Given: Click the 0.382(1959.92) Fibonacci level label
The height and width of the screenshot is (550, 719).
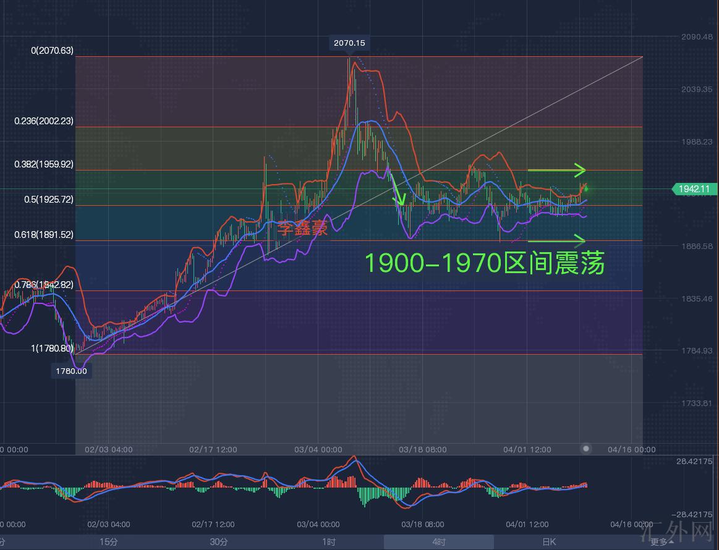Looking at the screenshot, I should (x=43, y=164).
